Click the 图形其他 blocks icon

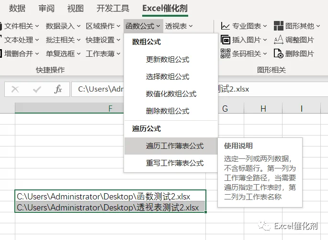point(279,26)
